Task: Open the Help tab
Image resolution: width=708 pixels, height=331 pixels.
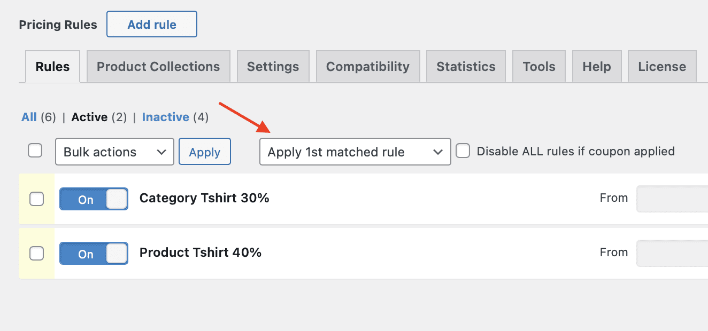Action: coord(597,66)
